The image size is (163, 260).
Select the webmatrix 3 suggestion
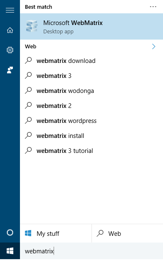pos(91,76)
